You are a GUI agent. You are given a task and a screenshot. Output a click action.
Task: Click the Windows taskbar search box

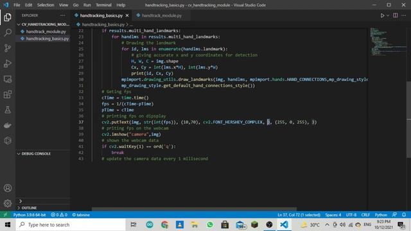tap(71, 225)
